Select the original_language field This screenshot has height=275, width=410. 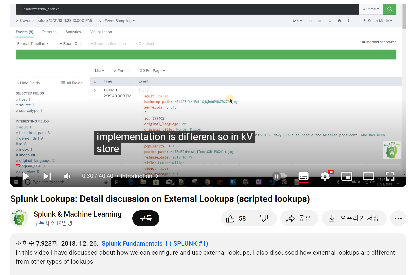[x=35, y=161]
